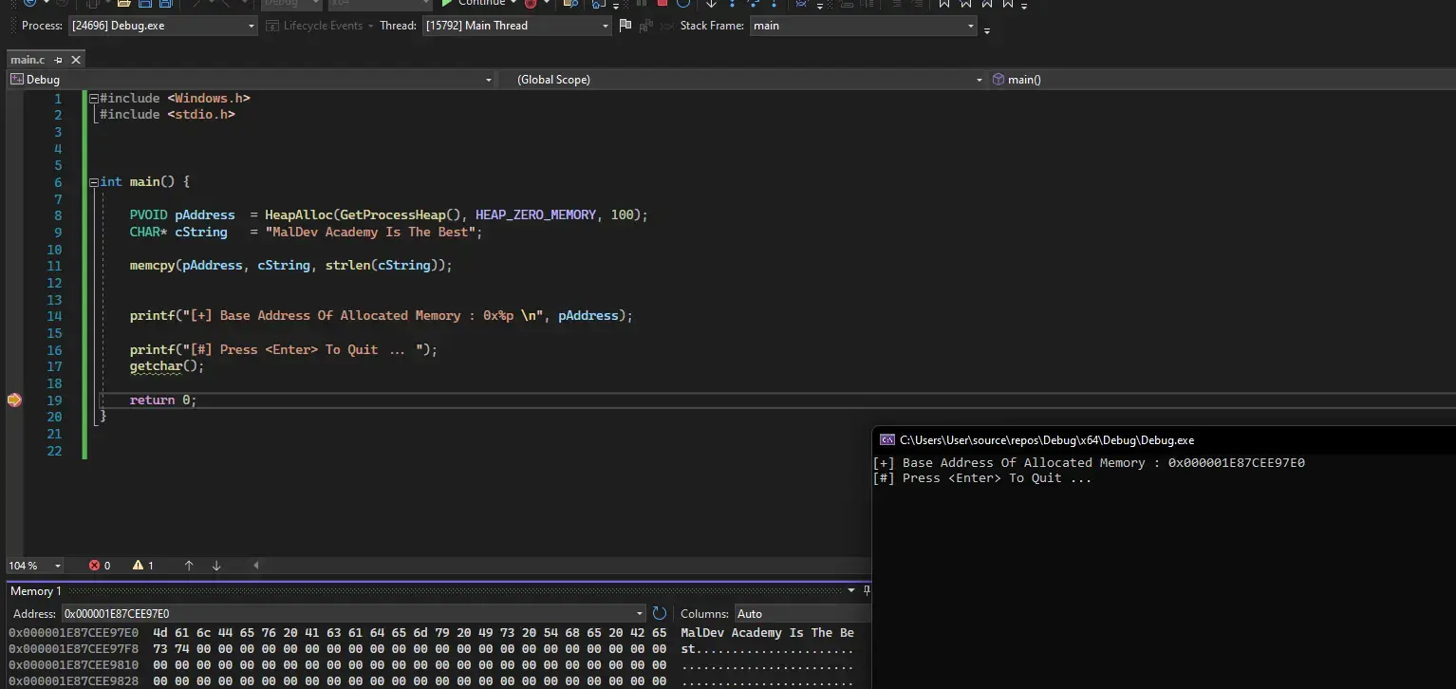This screenshot has width=1456, height=689.
Task: Click the red error count icon
Action: (x=94, y=566)
